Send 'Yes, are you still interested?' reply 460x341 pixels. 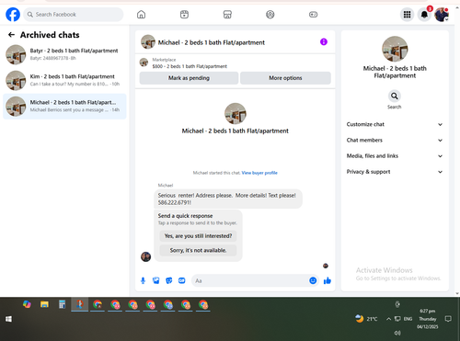[x=198, y=236]
